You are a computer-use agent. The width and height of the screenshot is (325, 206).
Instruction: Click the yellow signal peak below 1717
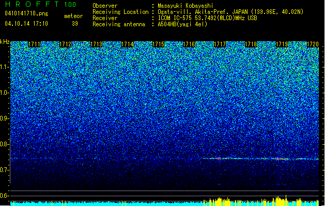tap(220, 201)
